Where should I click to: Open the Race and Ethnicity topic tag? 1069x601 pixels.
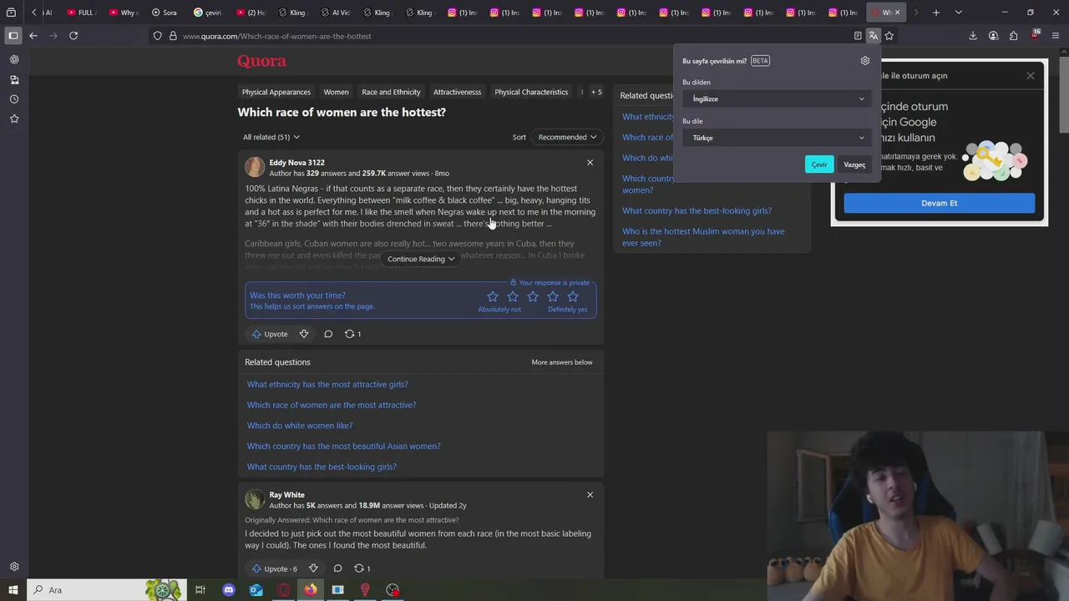coord(391,92)
